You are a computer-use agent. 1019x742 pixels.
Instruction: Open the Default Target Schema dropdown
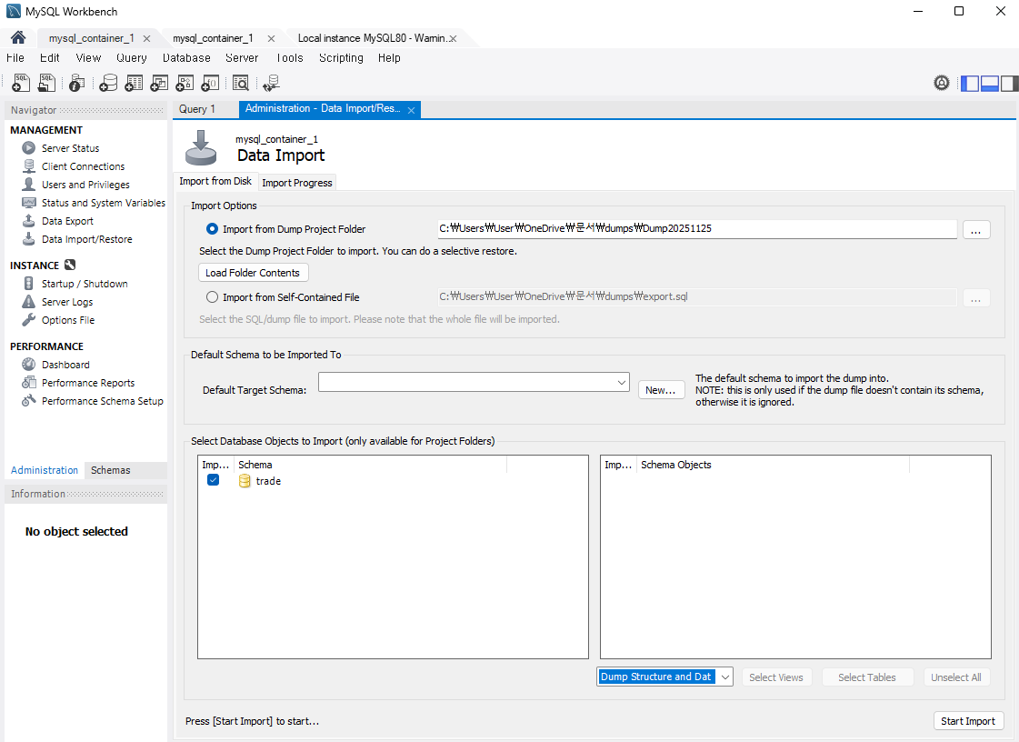(x=474, y=383)
